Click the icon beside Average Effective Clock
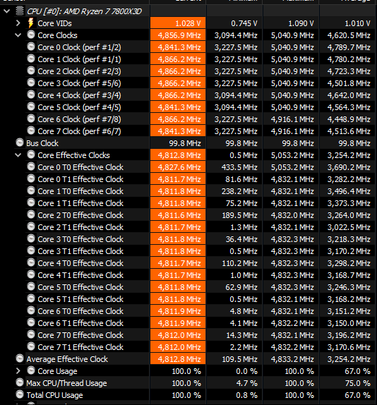The image size is (377, 405). click(20, 358)
